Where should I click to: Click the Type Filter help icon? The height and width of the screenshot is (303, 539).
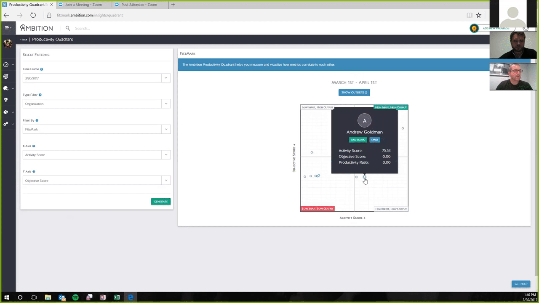pos(40,95)
